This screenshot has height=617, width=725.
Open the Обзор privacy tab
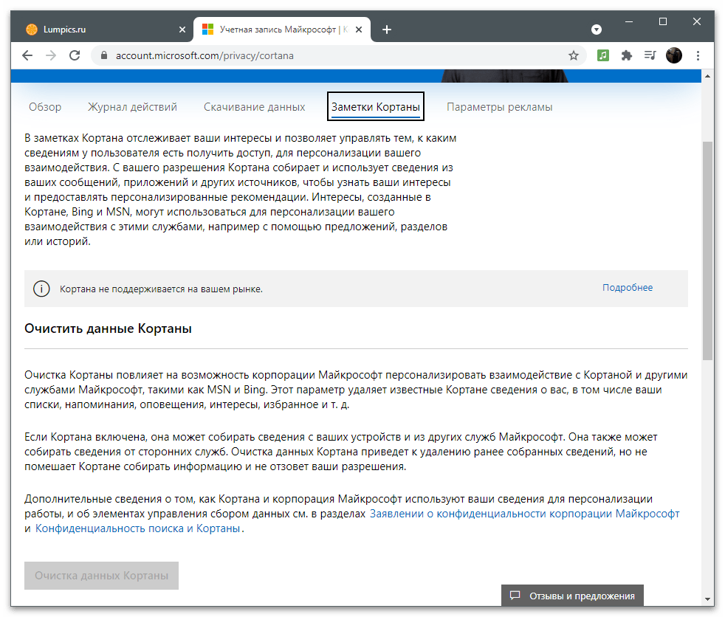(45, 107)
